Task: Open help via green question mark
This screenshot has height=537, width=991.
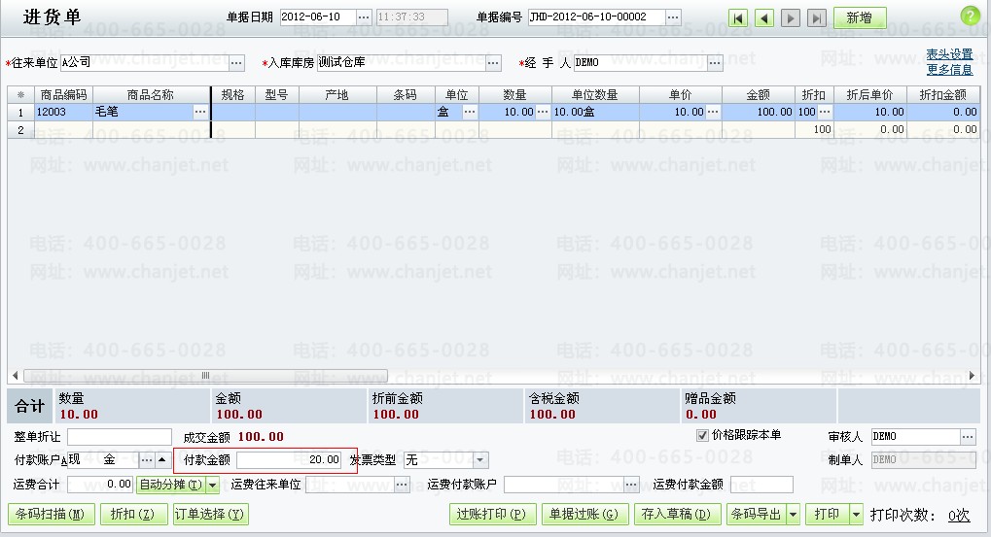Action: point(970,17)
